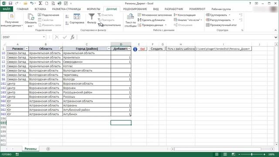Open the Добавить column filter dropdown

pos(129,48)
